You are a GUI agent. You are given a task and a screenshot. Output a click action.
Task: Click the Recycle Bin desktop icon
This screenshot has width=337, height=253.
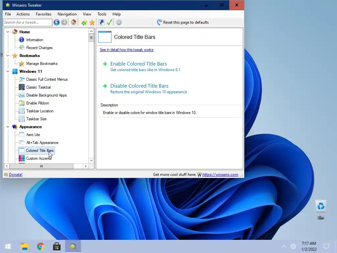(x=321, y=209)
